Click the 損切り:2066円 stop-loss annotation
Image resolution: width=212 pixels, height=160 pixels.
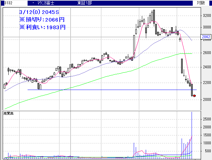tap(42, 19)
